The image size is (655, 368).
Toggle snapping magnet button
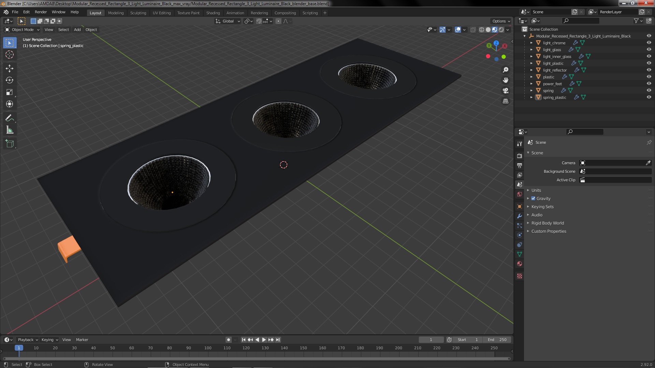coord(259,21)
